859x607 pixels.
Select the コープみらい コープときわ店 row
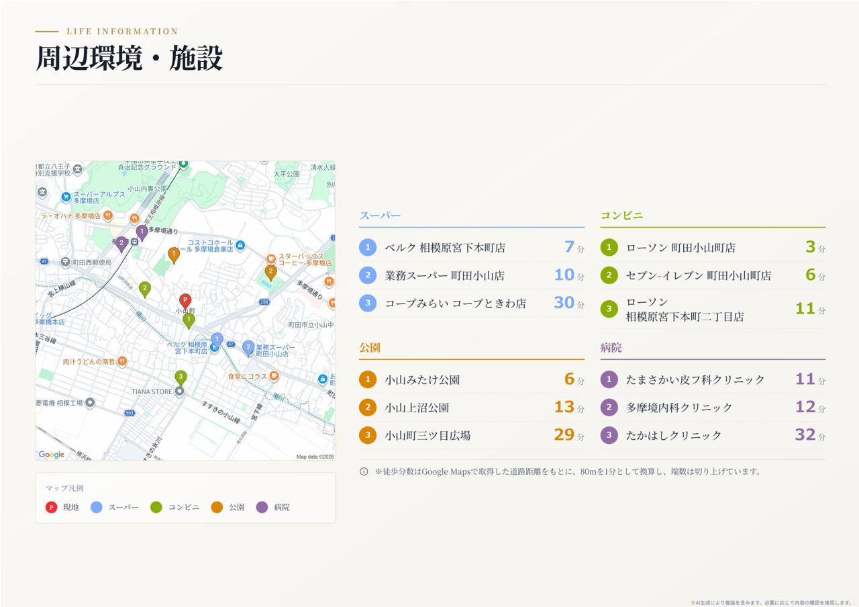[472, 303]
